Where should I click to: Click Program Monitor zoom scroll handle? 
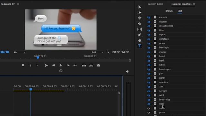pyautogui.click(x=130, y=61)
